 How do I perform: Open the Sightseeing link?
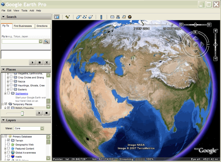click(22, 93)
